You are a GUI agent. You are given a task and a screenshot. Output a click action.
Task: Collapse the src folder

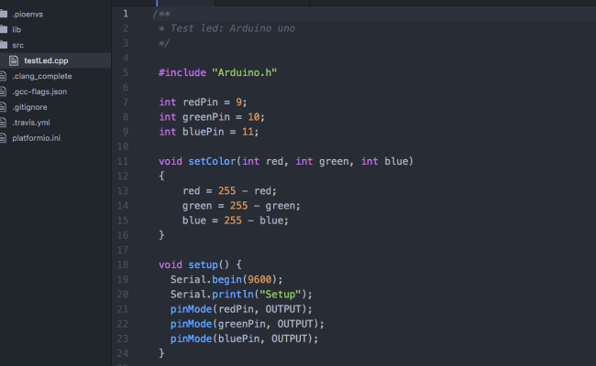pos(17,45)
